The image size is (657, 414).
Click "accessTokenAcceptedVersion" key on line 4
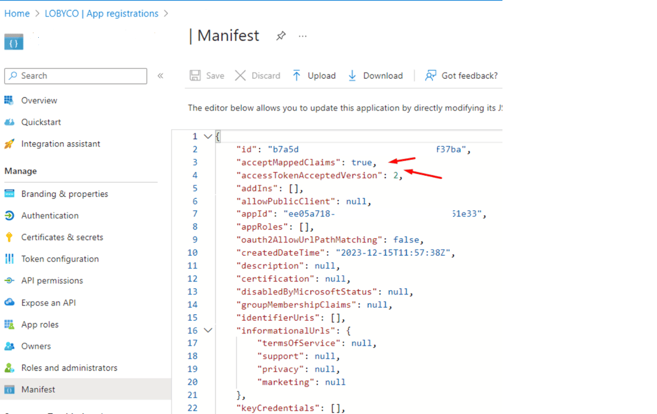[x=309, y=175]
